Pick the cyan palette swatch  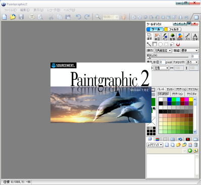tap(178, 99)
